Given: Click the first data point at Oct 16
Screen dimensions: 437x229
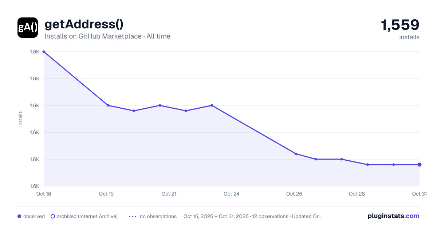Looking at the screenshot, I should coord(44,52).
